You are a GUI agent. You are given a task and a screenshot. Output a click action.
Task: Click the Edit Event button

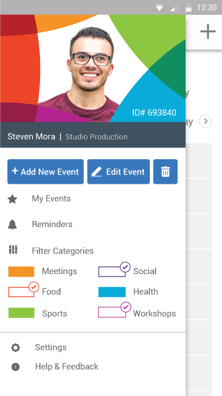(118, 171)
